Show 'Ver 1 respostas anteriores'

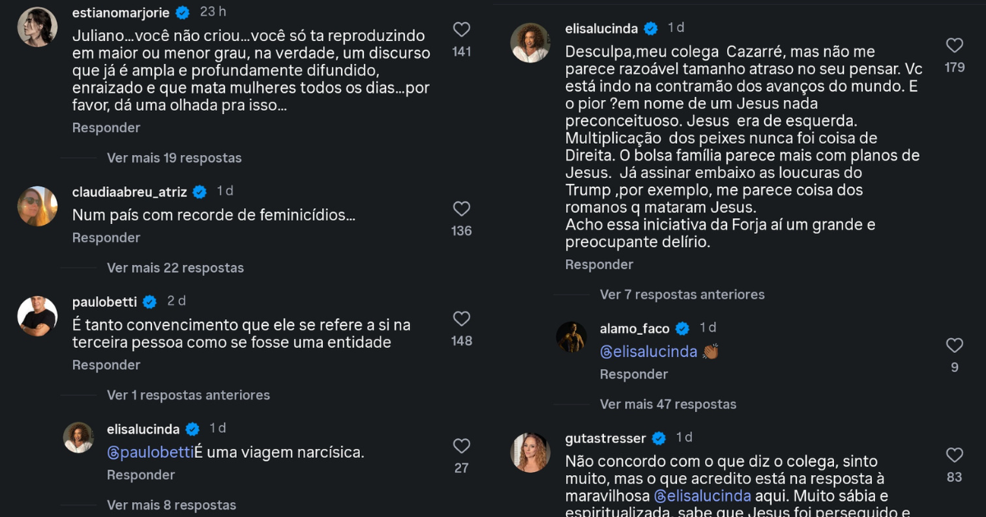[x=188, y=395]
